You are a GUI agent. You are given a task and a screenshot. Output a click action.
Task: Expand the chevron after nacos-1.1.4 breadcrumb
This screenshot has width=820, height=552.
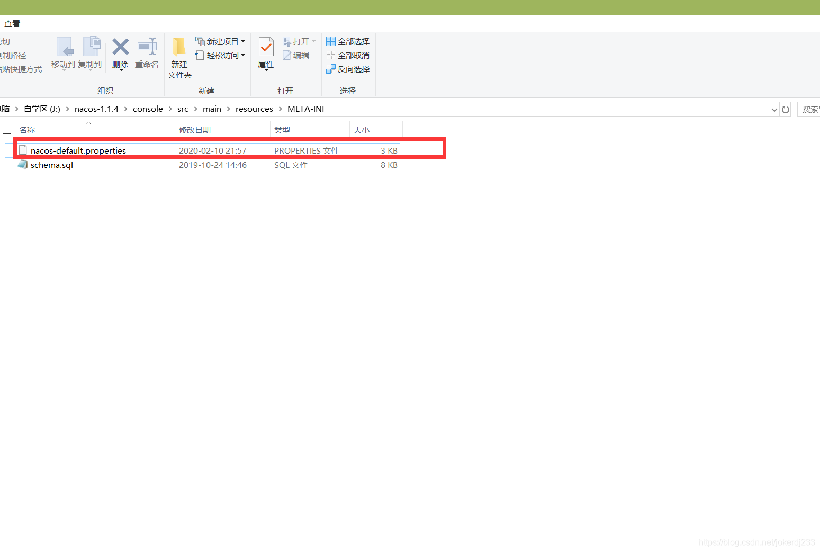(125, 109)
